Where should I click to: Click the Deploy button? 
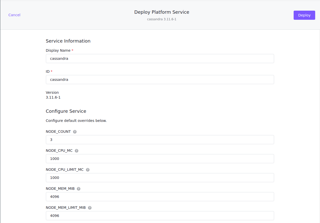[x=304, y=15]
